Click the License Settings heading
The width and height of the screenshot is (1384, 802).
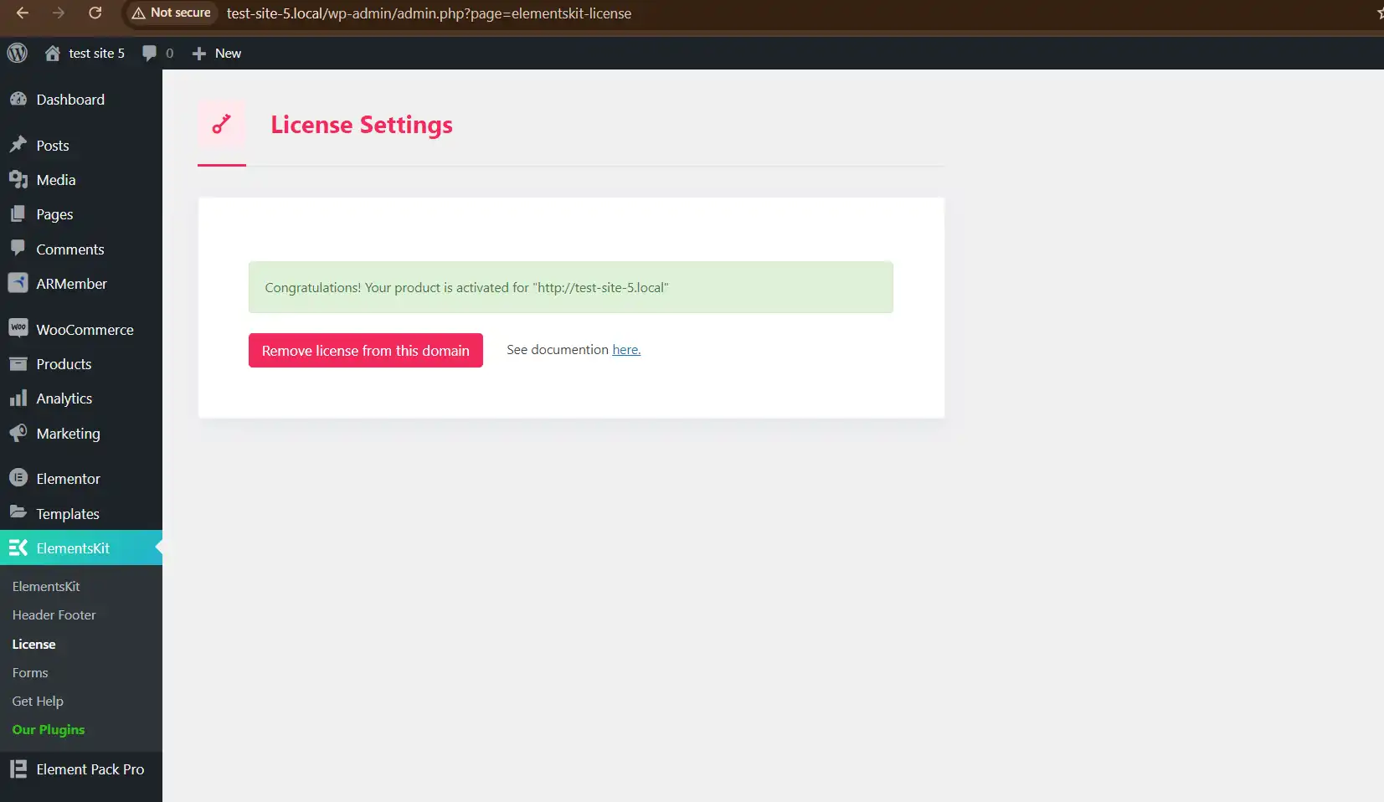point(362,125)
